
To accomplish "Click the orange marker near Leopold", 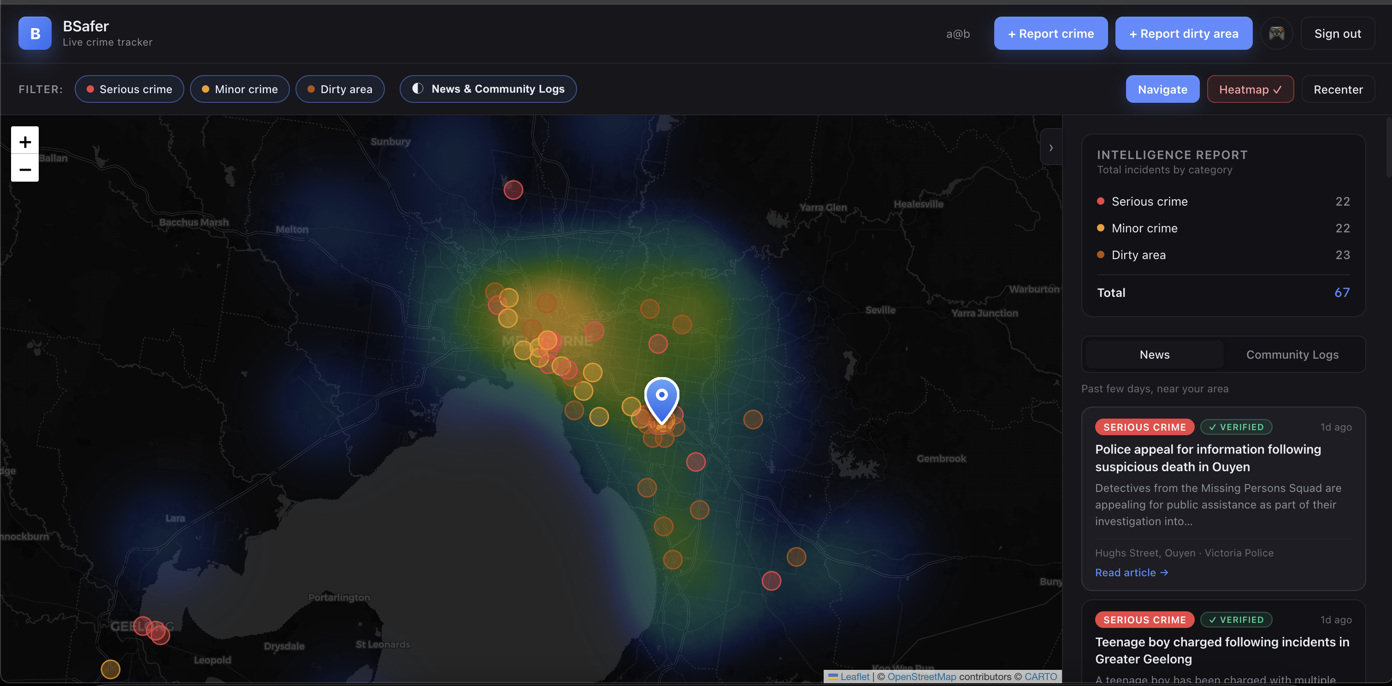I will (x=110, y=668).
